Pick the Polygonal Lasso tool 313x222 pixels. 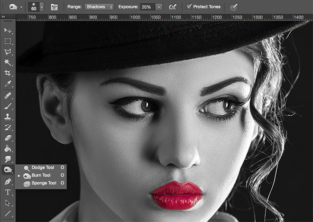[8, 52]
